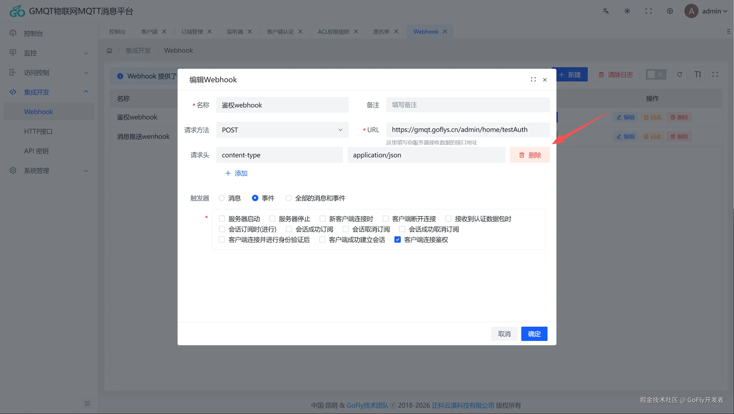Image resolution: width=734 pixels, height=414 pixels.
Task: Open API 密钥 in the sidebar
Action: [49, 151]
